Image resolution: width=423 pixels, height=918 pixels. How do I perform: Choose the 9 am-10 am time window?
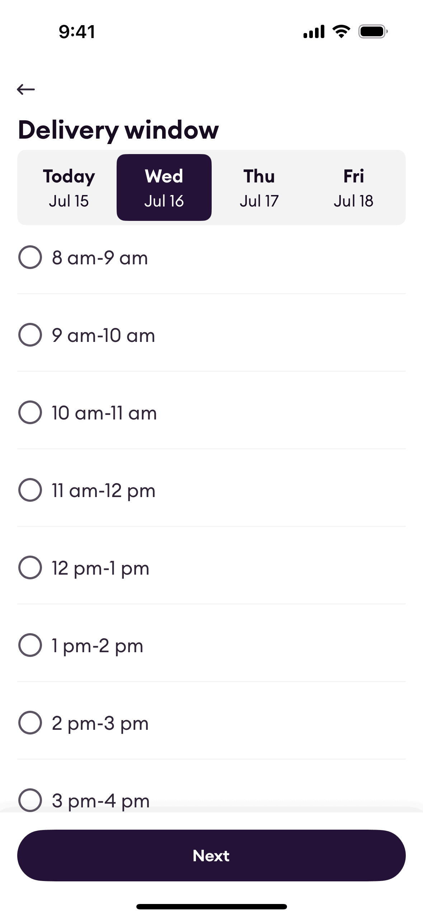[30, 335]
